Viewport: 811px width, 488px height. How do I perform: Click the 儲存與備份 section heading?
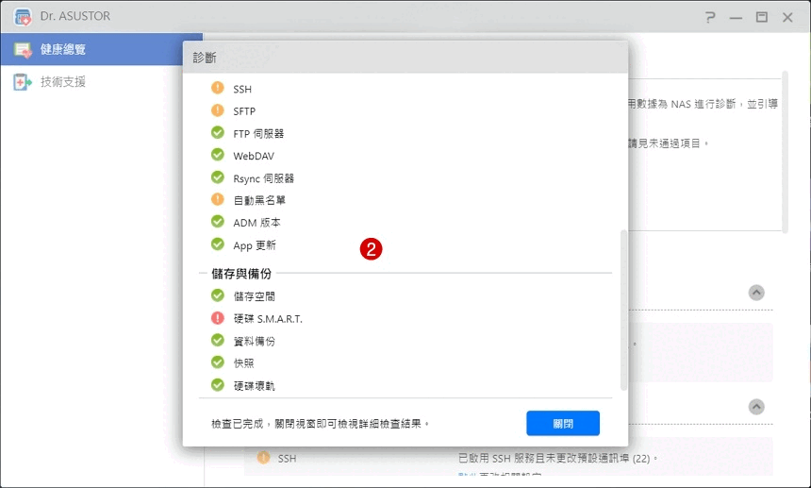tap(241, 273)
